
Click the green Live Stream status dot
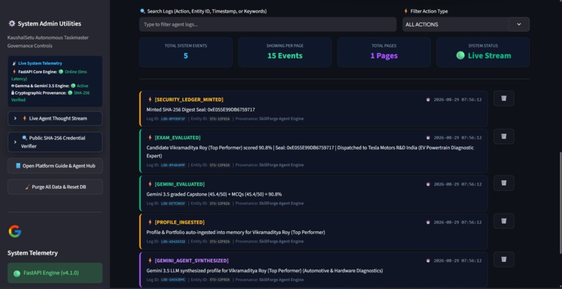click(461, 56)
